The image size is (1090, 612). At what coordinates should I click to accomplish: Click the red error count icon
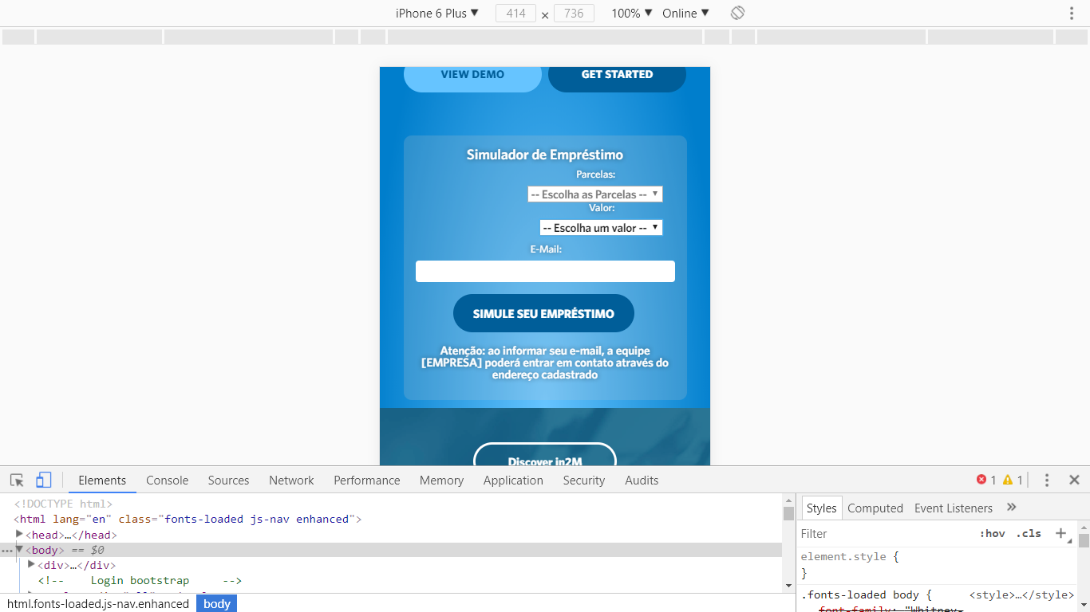tap(981, 480)
